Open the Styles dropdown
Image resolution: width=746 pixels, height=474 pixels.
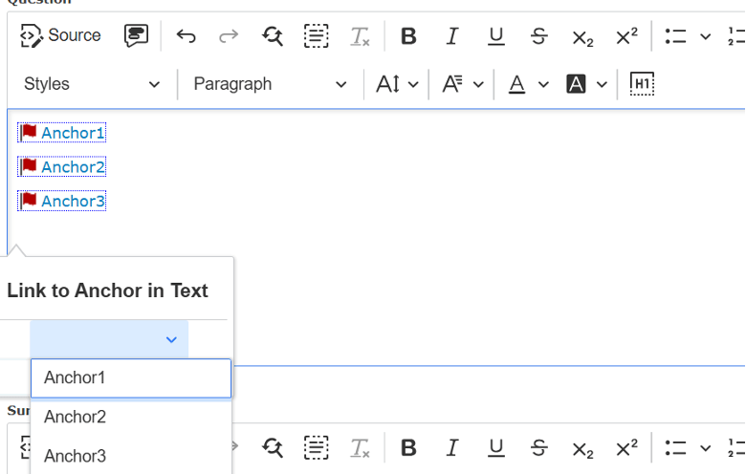[x=92, y=84]
